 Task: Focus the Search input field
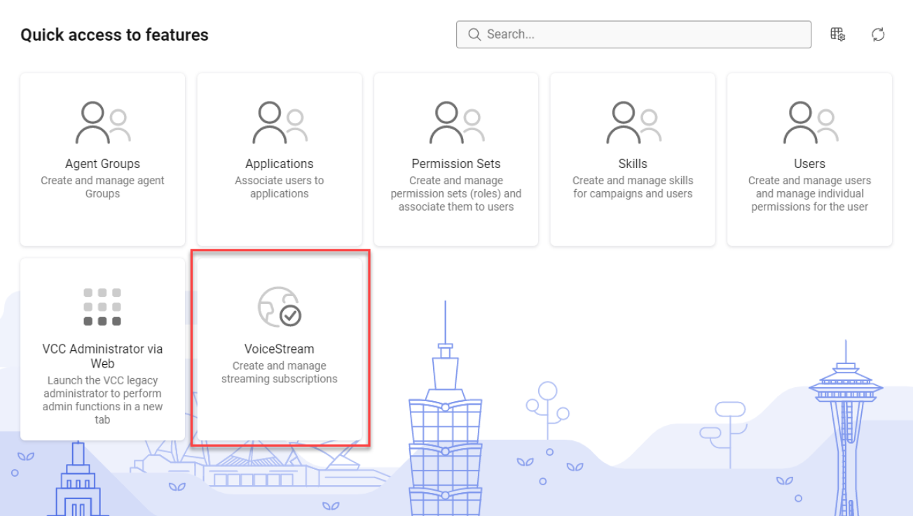point(633,34)
